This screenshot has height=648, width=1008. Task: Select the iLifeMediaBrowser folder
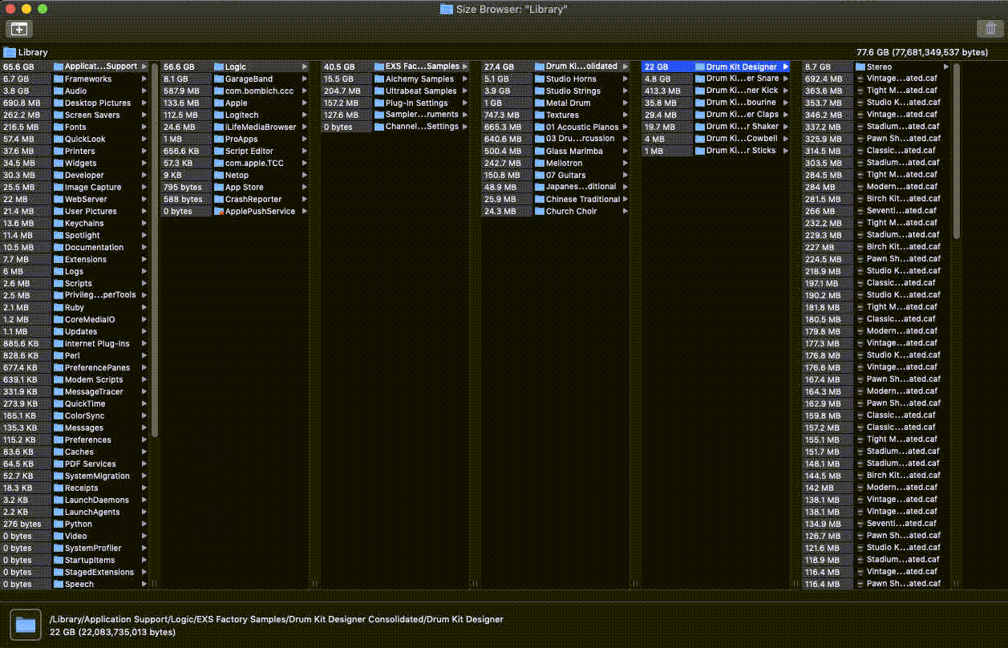[x=235, y=127]
